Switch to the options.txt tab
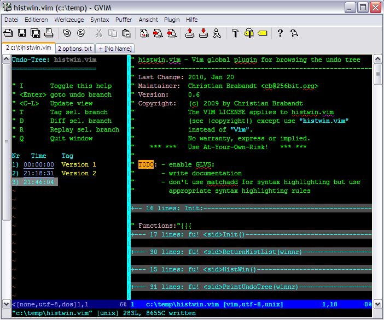This screenshot has height=320, width=384. (x=75, y=49)
